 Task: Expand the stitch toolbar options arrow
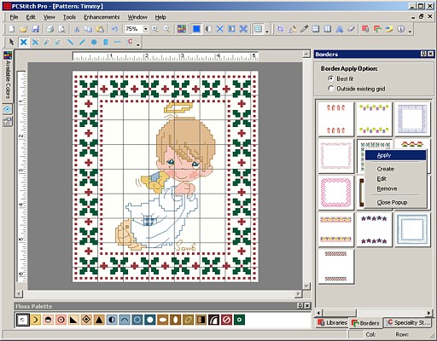138,45
